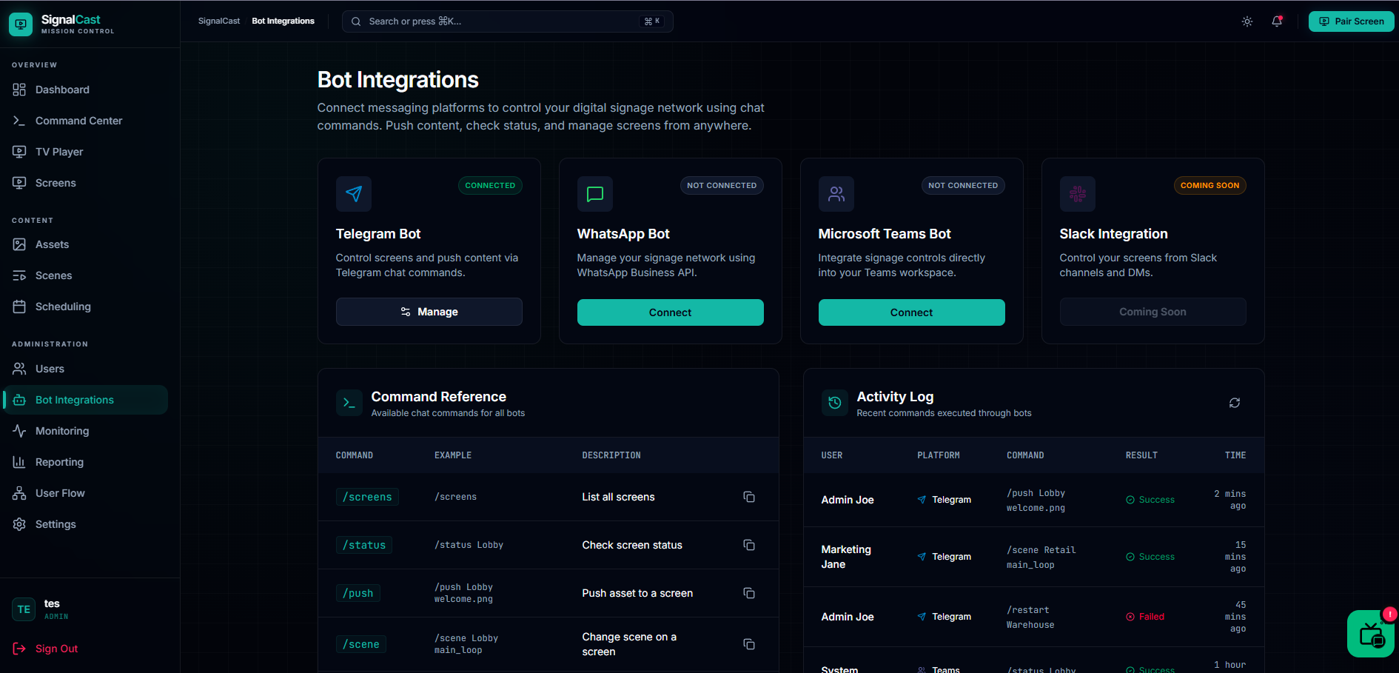1399x673 pixels.
Task: Click the Telegram platform in Marketing Jane row
Action: [944, 557]
